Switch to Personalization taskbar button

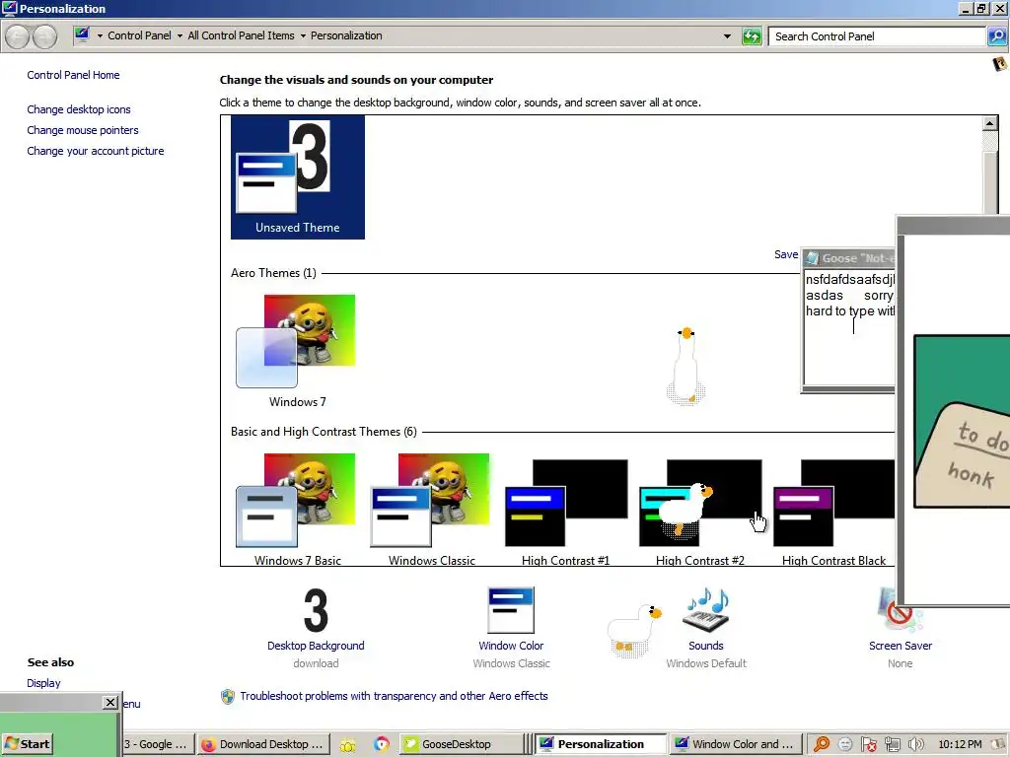(x=601, y=744)
